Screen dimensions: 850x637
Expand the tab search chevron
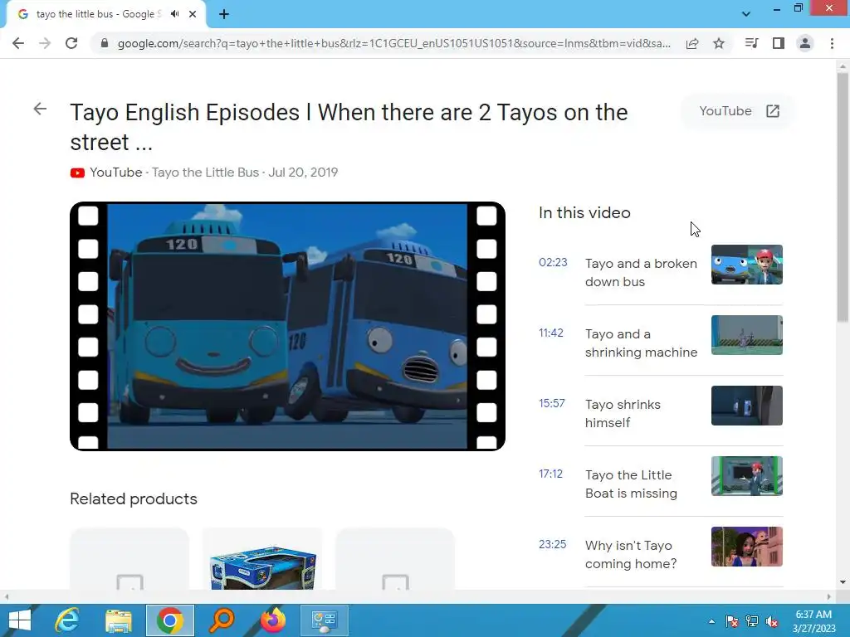tap(746, 14)
